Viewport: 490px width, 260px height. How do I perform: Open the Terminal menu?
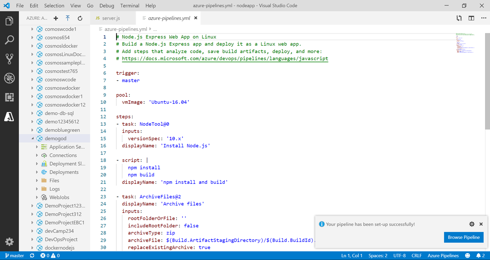(129, 5)
